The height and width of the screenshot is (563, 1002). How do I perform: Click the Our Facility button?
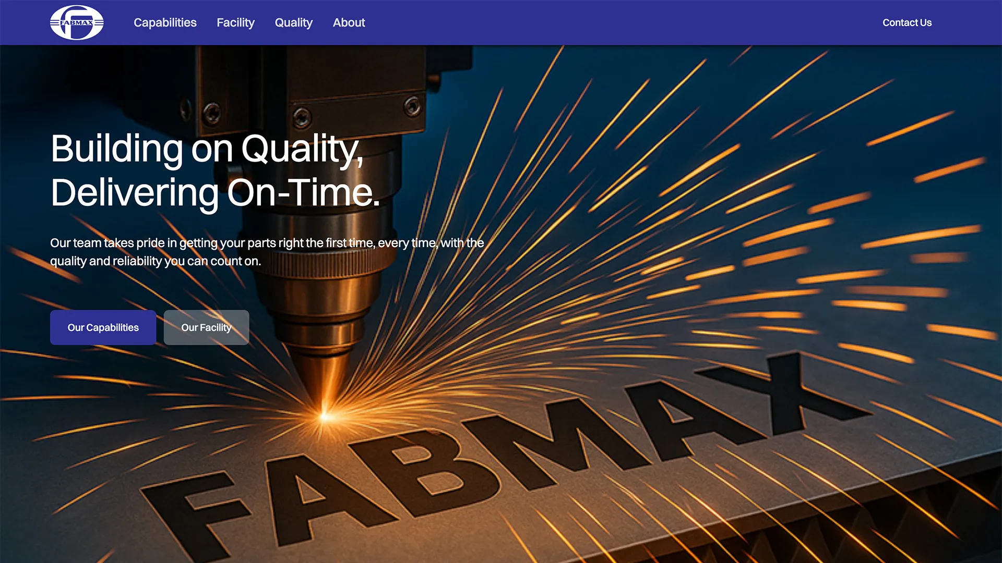(x=206, y=327)
